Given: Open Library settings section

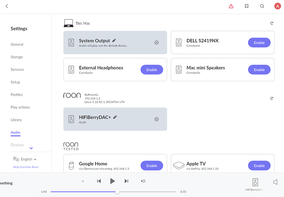Looking at the screenshot, I should [16, 120].
